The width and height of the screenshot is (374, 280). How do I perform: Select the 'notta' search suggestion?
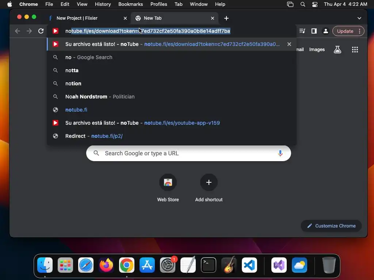click(x=172, y=70)
